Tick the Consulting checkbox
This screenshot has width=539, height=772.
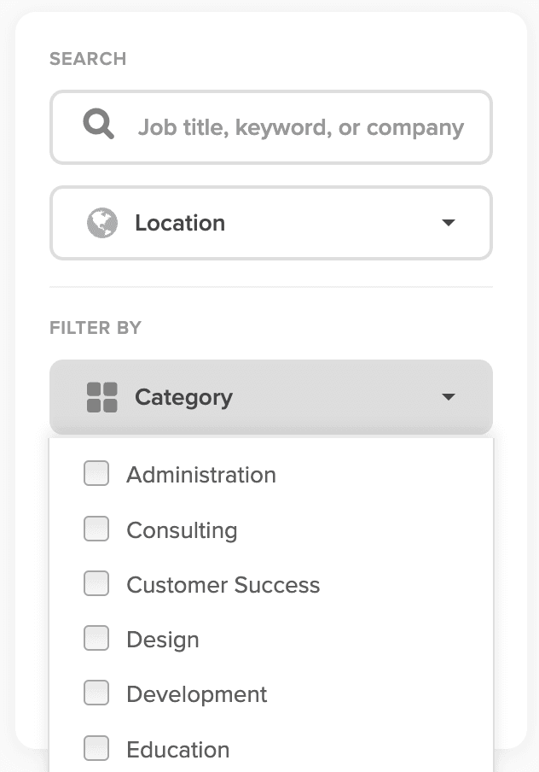pos(96,529)
